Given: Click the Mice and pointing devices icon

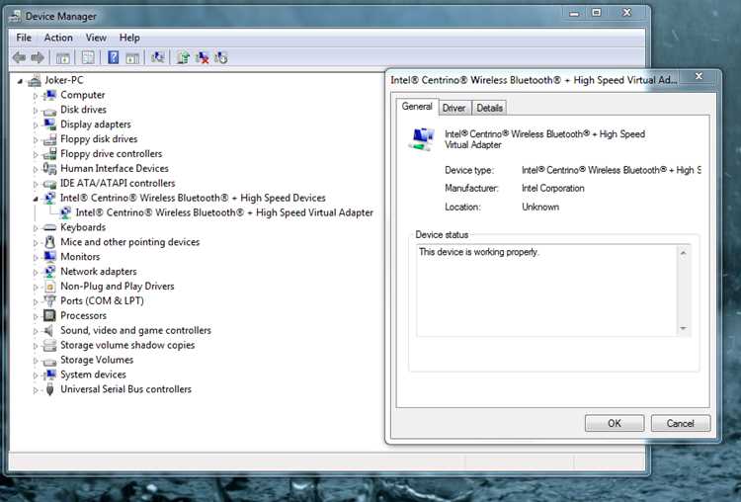Looking at the screenshot, I should tap(49, 242).
